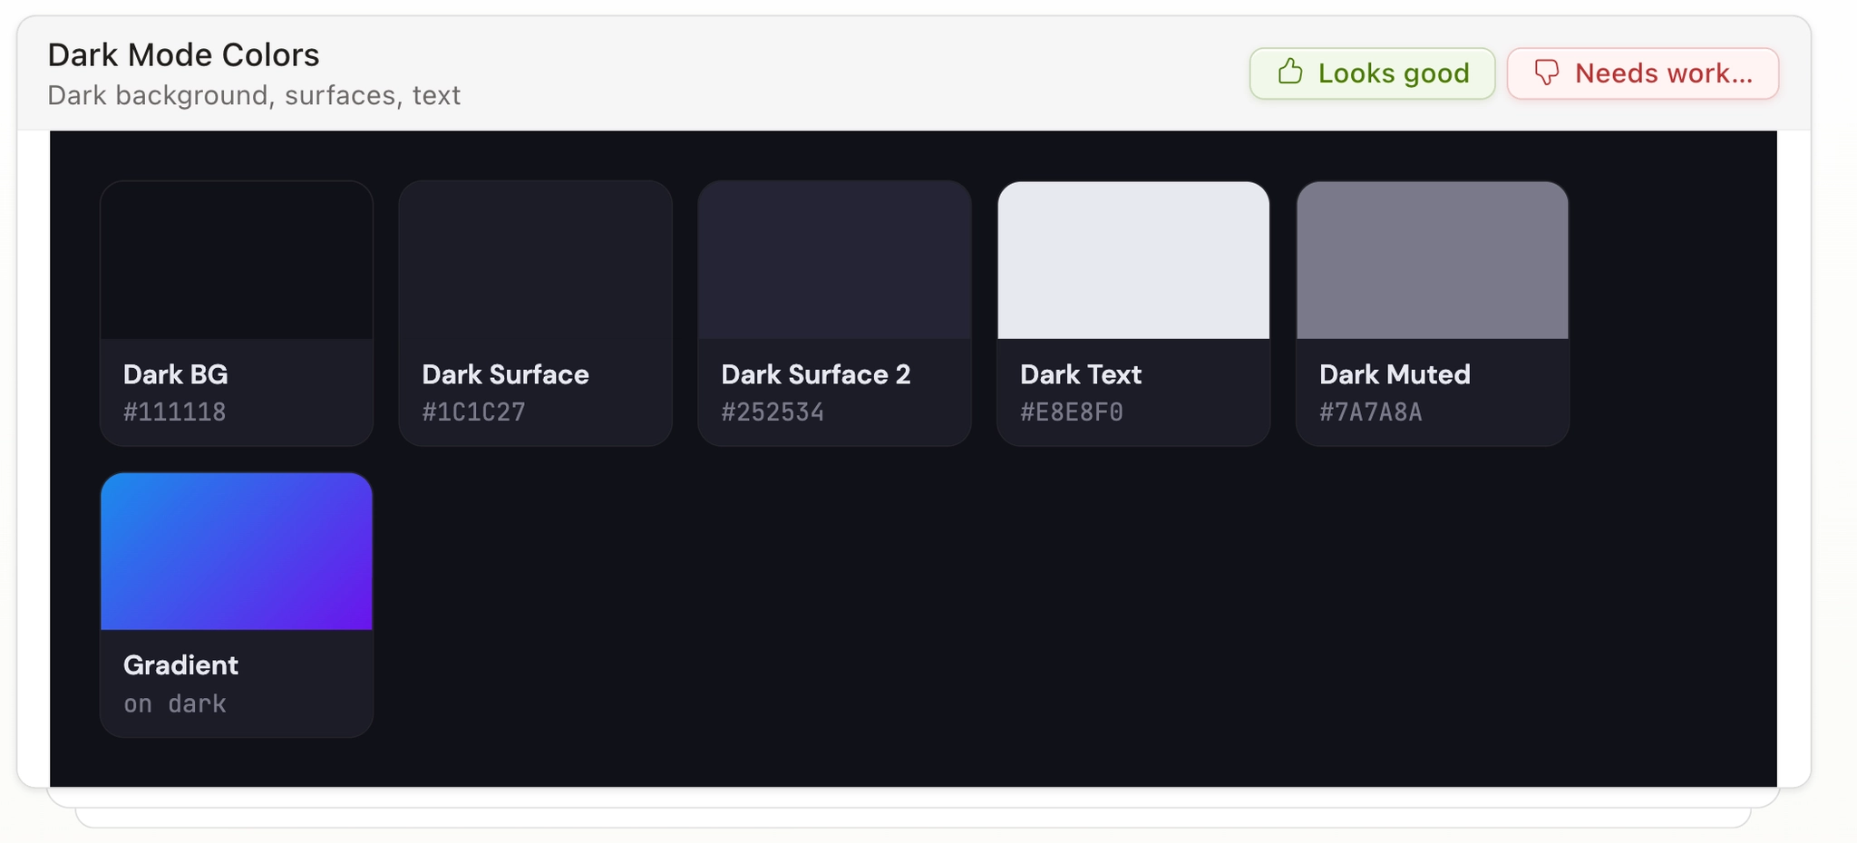Click the Needs work... button label

click(1664, 73)
